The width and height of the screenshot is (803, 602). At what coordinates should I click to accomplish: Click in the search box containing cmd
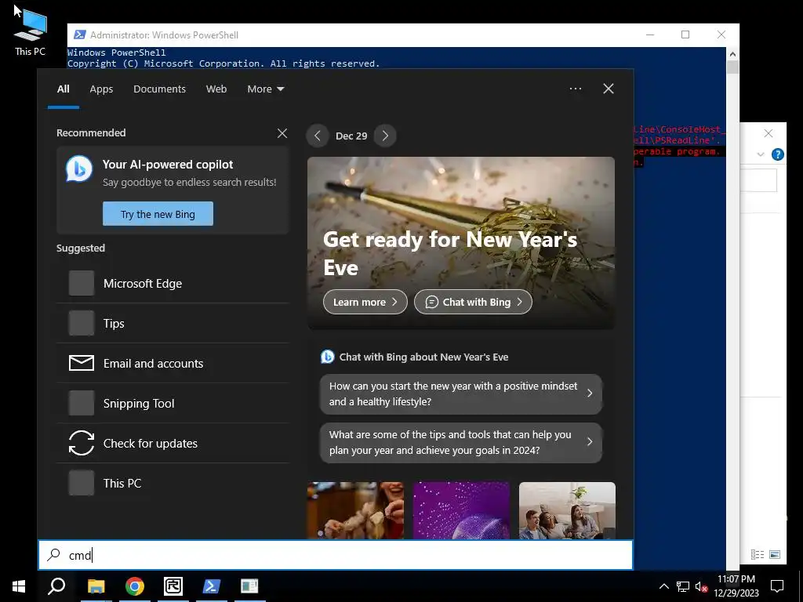pyautogui.click(x=336, y=555)
